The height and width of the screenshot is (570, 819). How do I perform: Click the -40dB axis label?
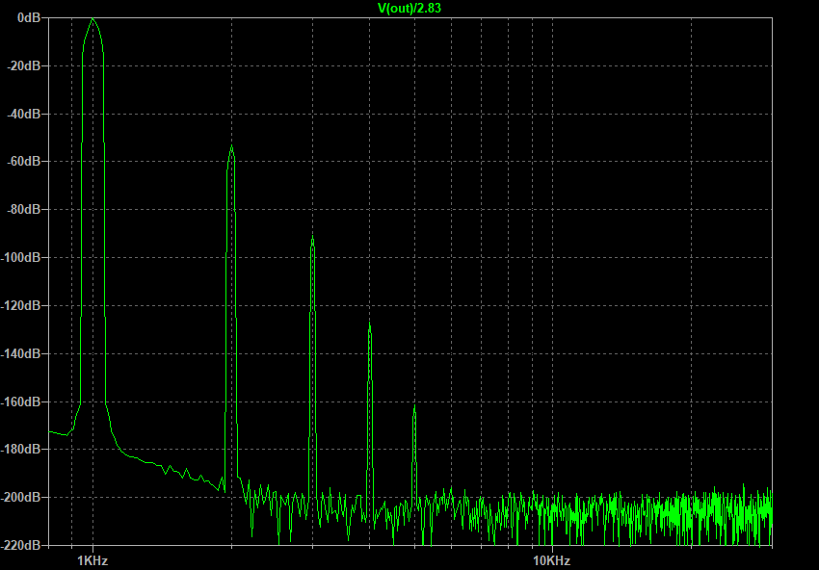click(23, 114)
